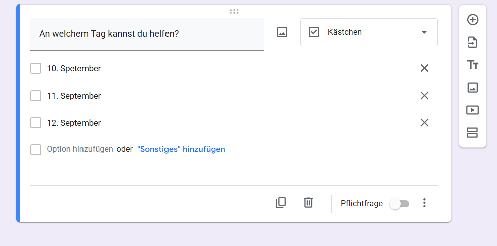
Task: Click Option hinzufügen to add option
Action: click(80, 149)
